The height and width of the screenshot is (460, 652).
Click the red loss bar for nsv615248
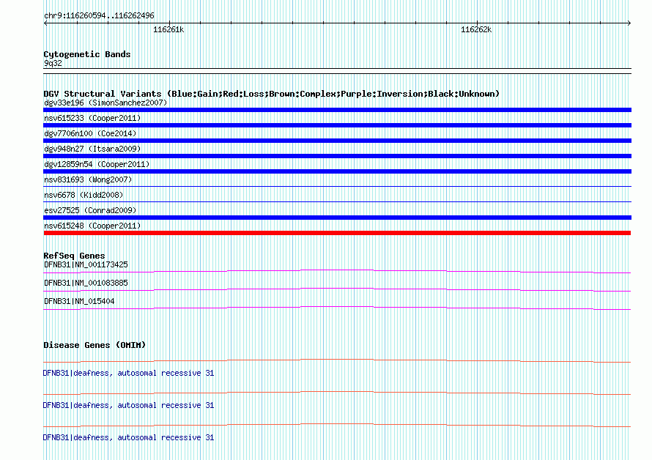[337, 233]
